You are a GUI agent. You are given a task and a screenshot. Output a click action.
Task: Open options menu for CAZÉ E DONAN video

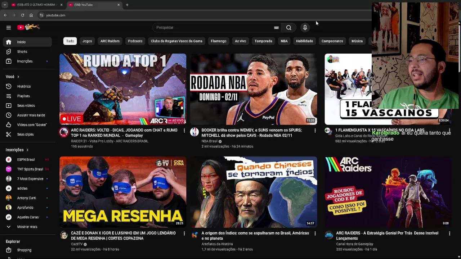pos(184,233)
